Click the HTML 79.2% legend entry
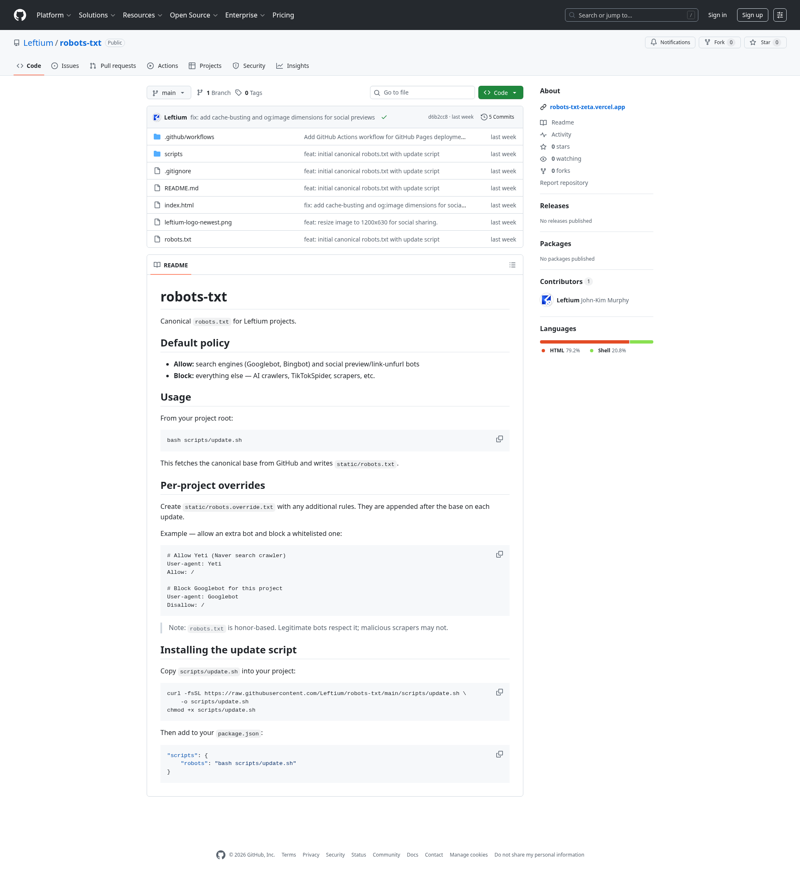800x877 pixels. point(560,351)
